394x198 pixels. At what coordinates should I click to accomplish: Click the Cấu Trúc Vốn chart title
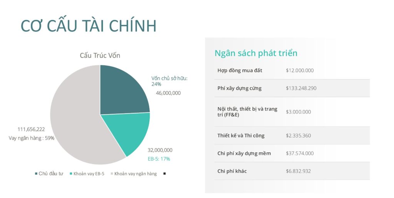tap(100, 56)
